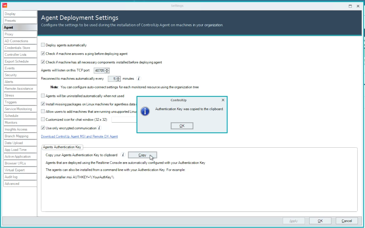Open the Alerts tab
This screenshot has width=365, height=228.
(20, 82)
